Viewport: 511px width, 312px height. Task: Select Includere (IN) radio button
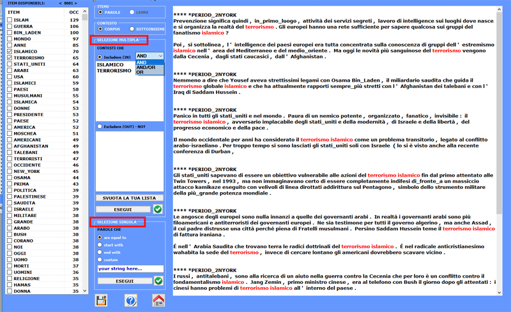[x=100, y=57]
